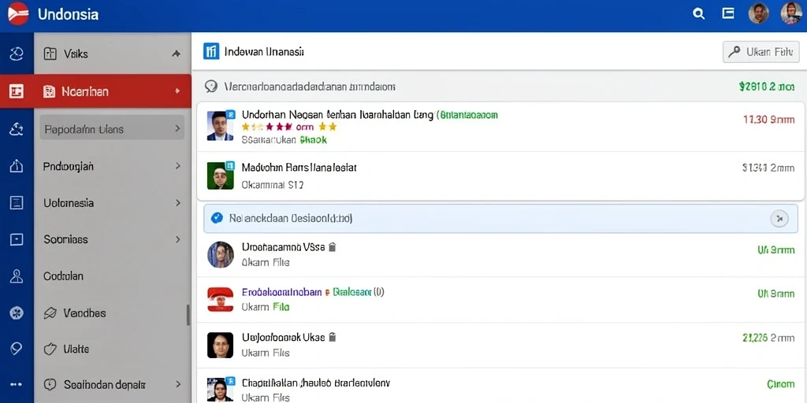Viewport: 807px width, 403px height.
Task: Open the Uolomesiia menu item
Action: (x=112, y=202)
